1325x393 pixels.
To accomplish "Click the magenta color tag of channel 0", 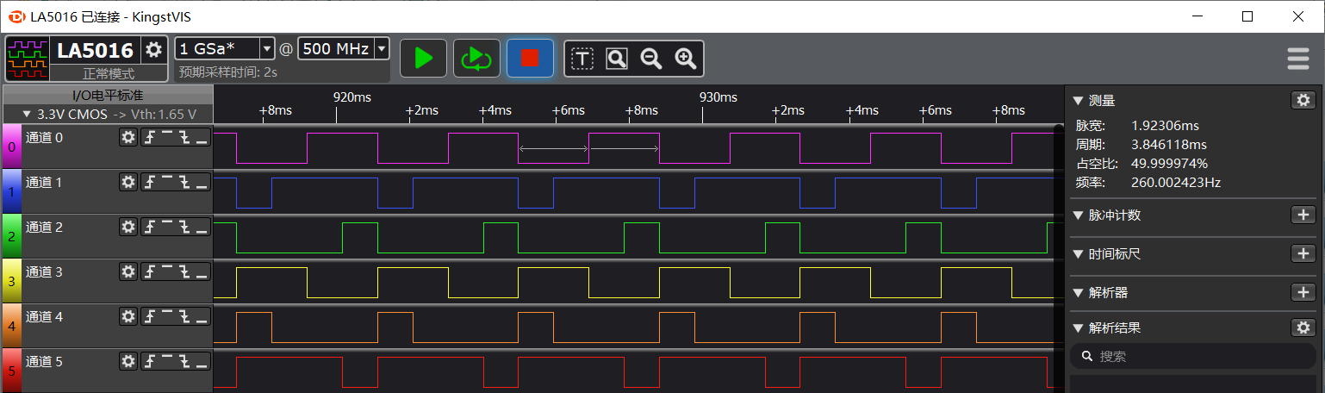I will click(x=12, y=147).
